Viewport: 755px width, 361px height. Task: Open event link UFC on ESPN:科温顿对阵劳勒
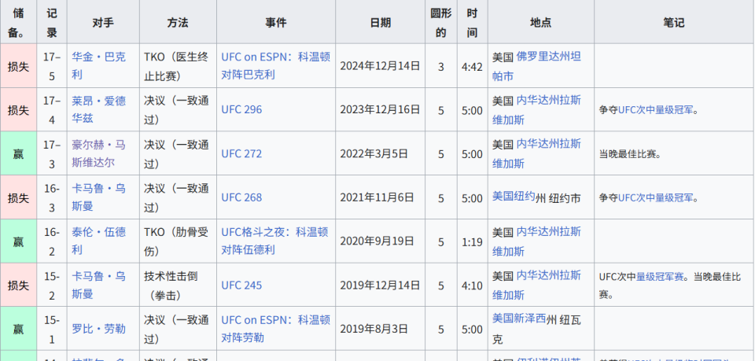(276, 330)
